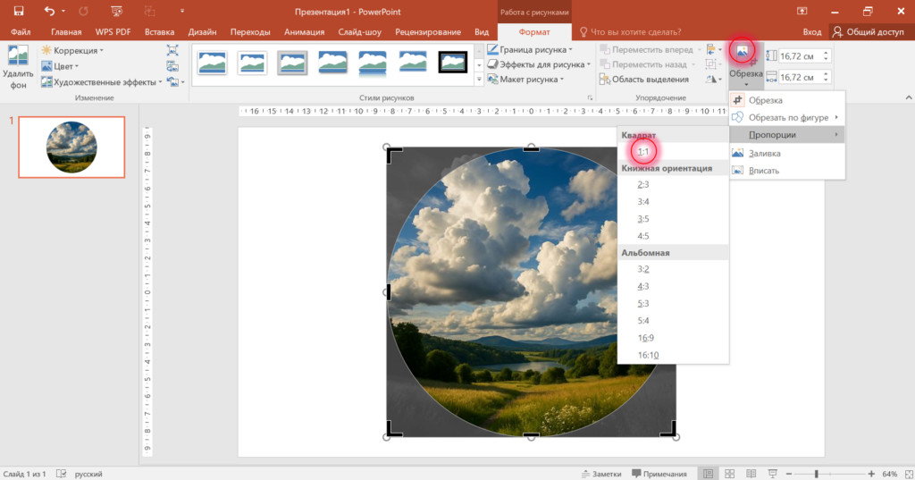Image resolution: width=915 pixels, height=480 pixels.
Task: Choose Вписать fit option in crop menu
Action: [x=786, y=171]
